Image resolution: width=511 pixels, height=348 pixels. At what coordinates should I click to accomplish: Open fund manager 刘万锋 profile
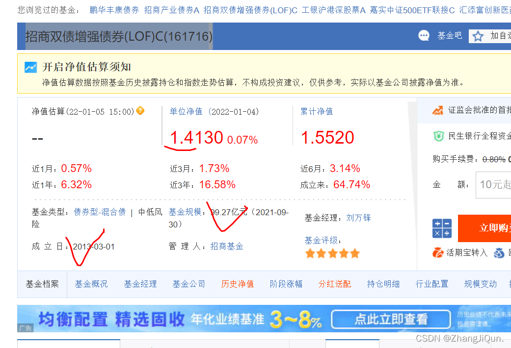358,218
